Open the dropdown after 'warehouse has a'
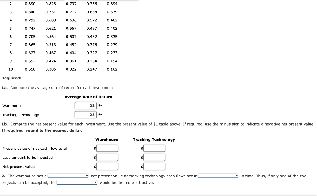This screenshot has height=196, width=317. click(x=67, y=176)
